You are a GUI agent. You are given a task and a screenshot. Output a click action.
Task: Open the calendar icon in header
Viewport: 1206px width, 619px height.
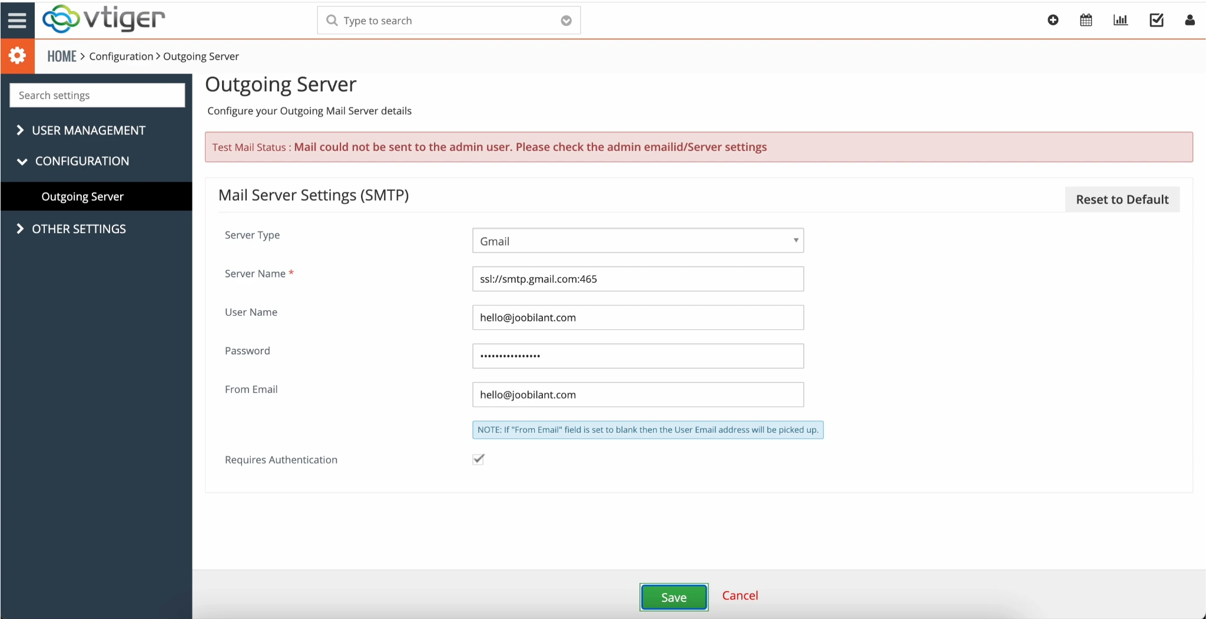pyautogui.click(x=1086, y=20)
